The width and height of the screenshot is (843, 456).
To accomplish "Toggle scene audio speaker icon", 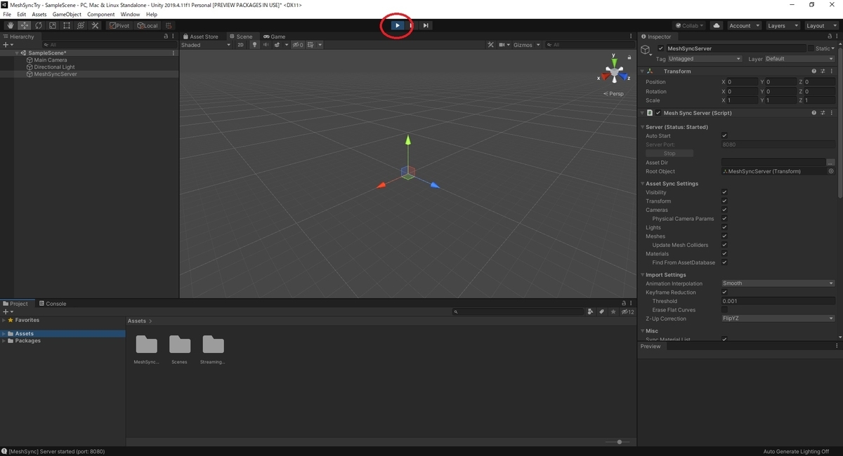I will tap(266, 45).
